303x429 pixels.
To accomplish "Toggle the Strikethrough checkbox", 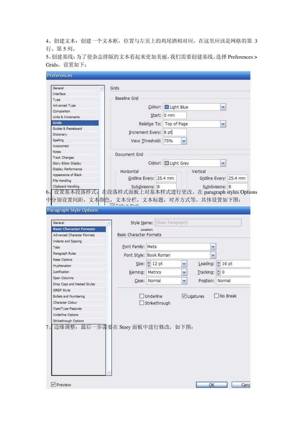I will coord(142,303).
